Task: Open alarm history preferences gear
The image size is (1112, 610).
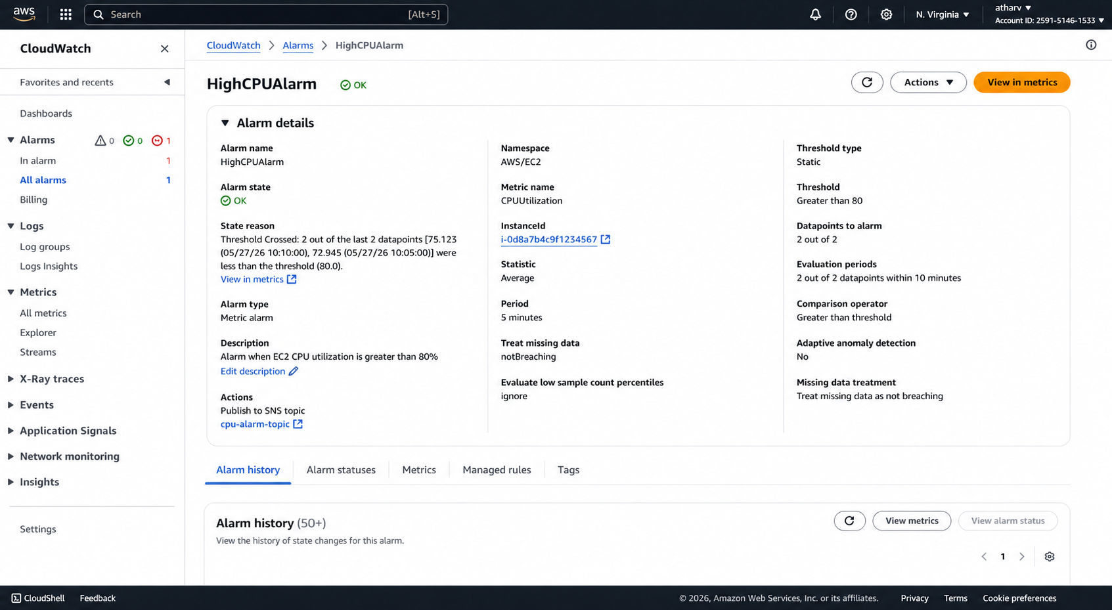Action: tap(1050, 556)
